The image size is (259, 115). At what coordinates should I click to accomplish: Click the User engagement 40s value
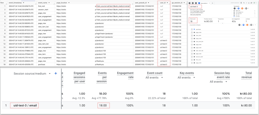234,21
